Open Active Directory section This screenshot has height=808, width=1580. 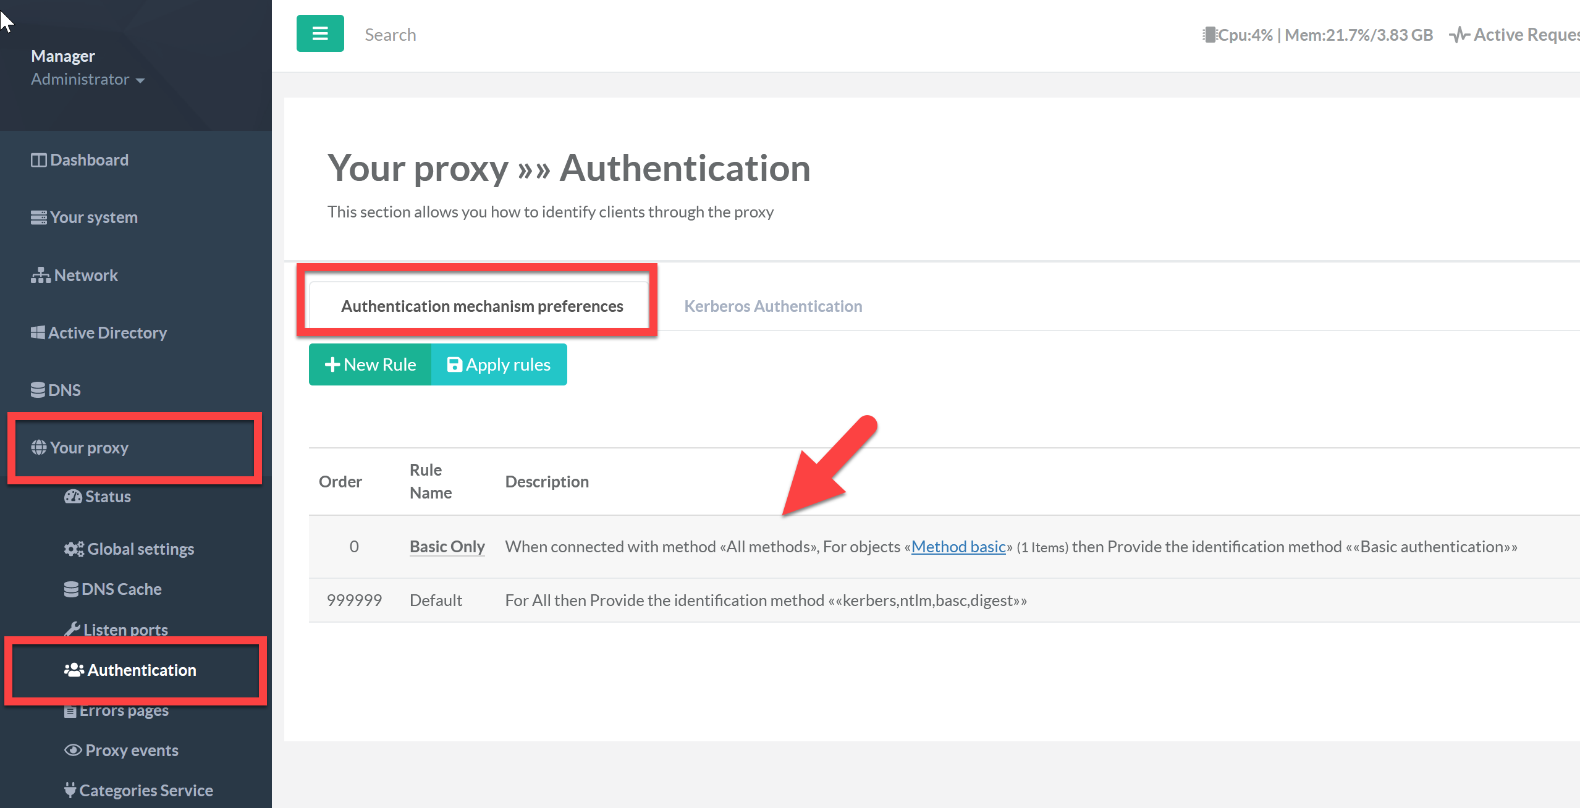[107, 333]
